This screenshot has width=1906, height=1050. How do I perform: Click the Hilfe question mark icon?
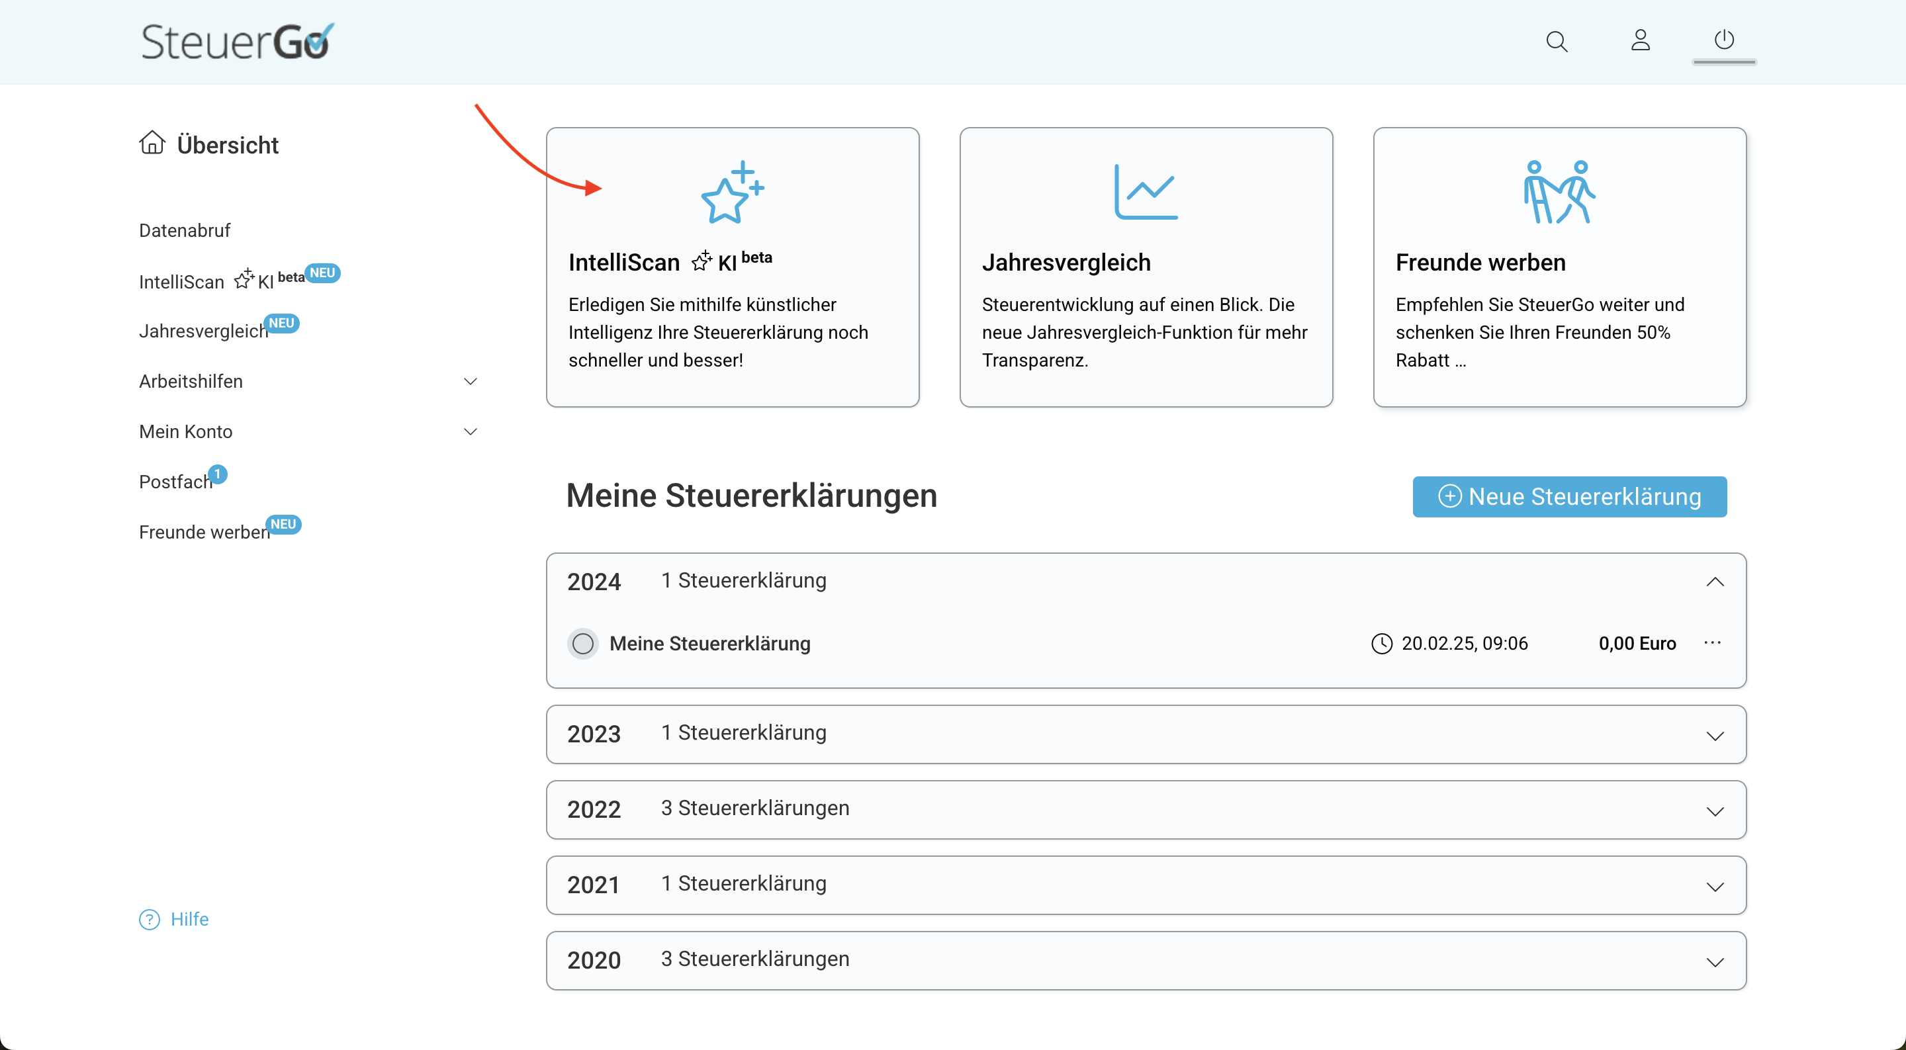pyautogui.click(x=149, y=919)
